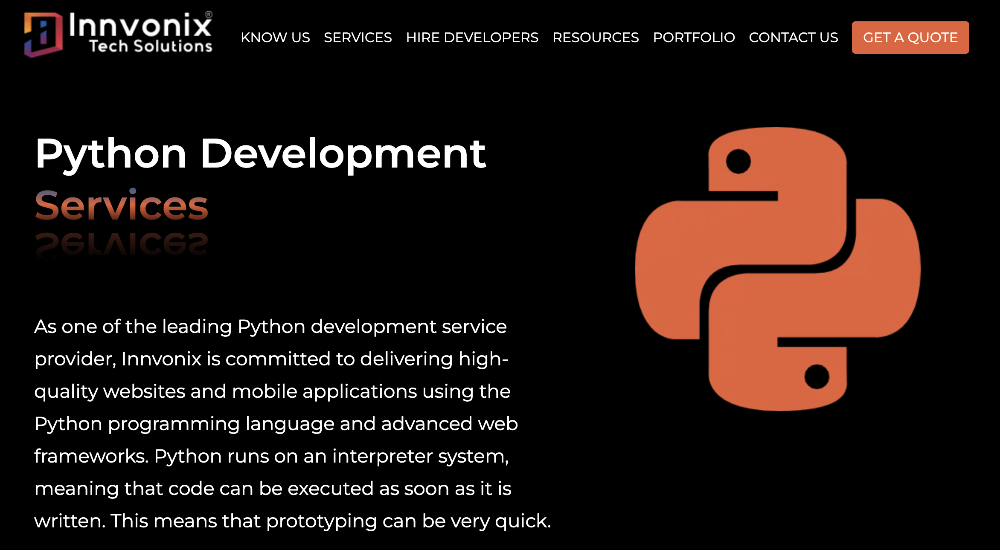This screenshot has height=550, width=1000.
Task: View the PORTFOLIO page
Action: point(694,38)
